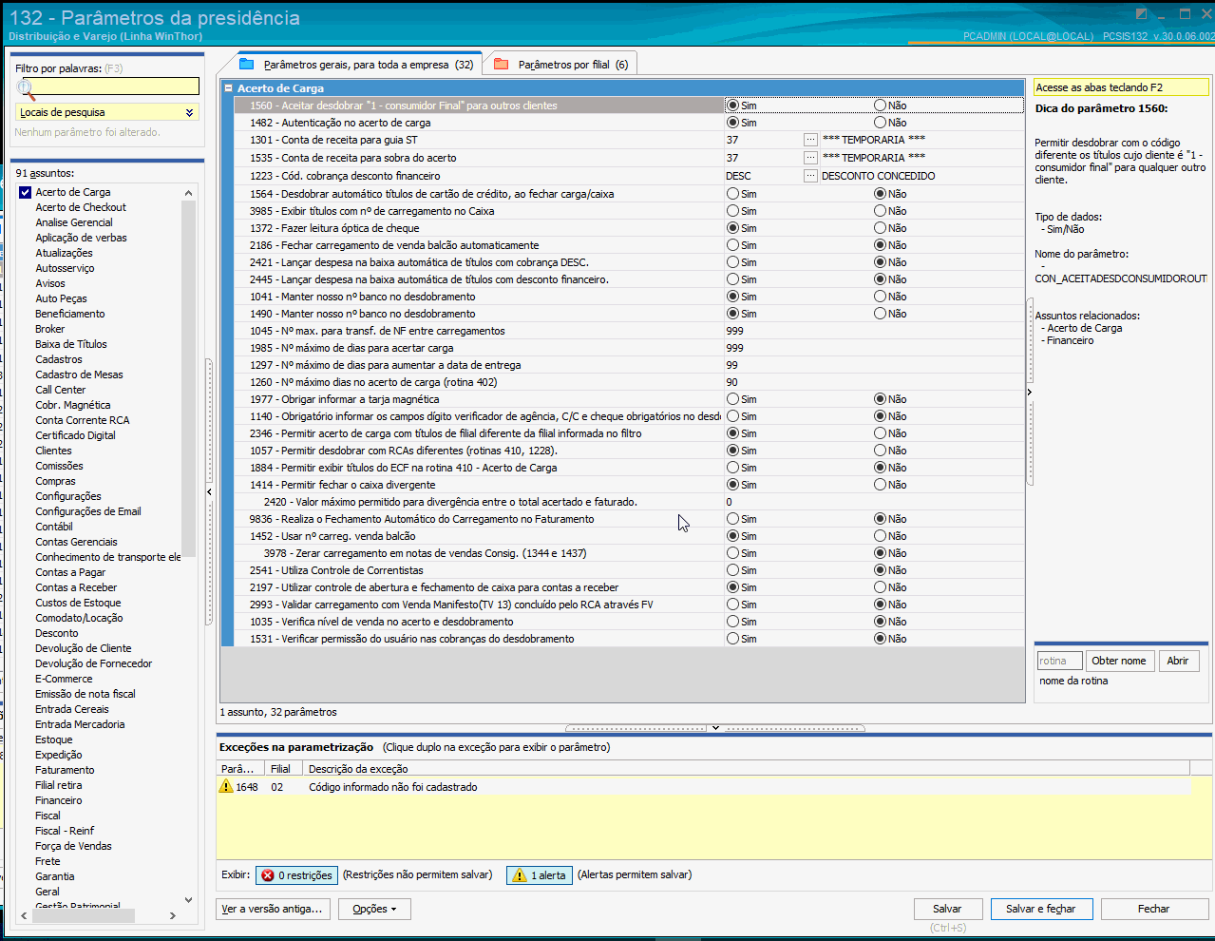Click the red folder icon on filial tab
The height and width of the screenshot is (941, 1215).
(502, 64)
